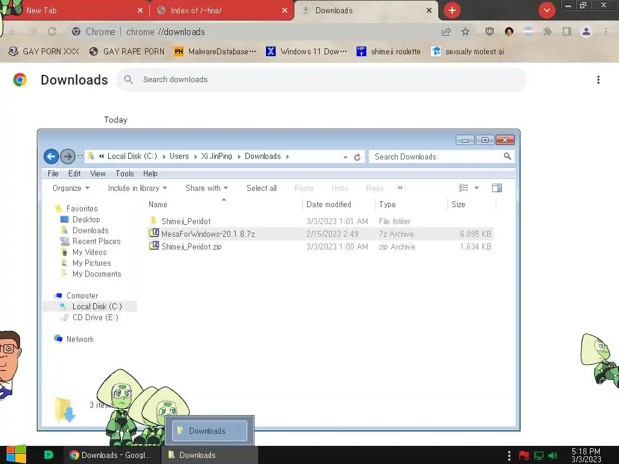Open the recent pages dropdown beside forward arrow
619x464 pixels.
[x=80, y=156]
